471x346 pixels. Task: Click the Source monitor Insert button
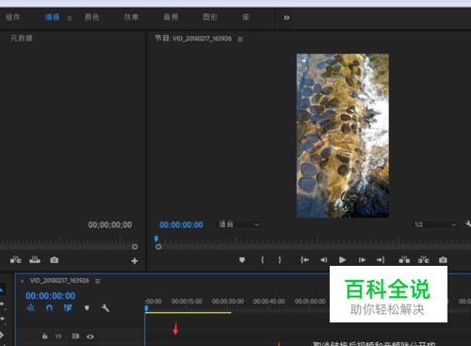(16, 259)
